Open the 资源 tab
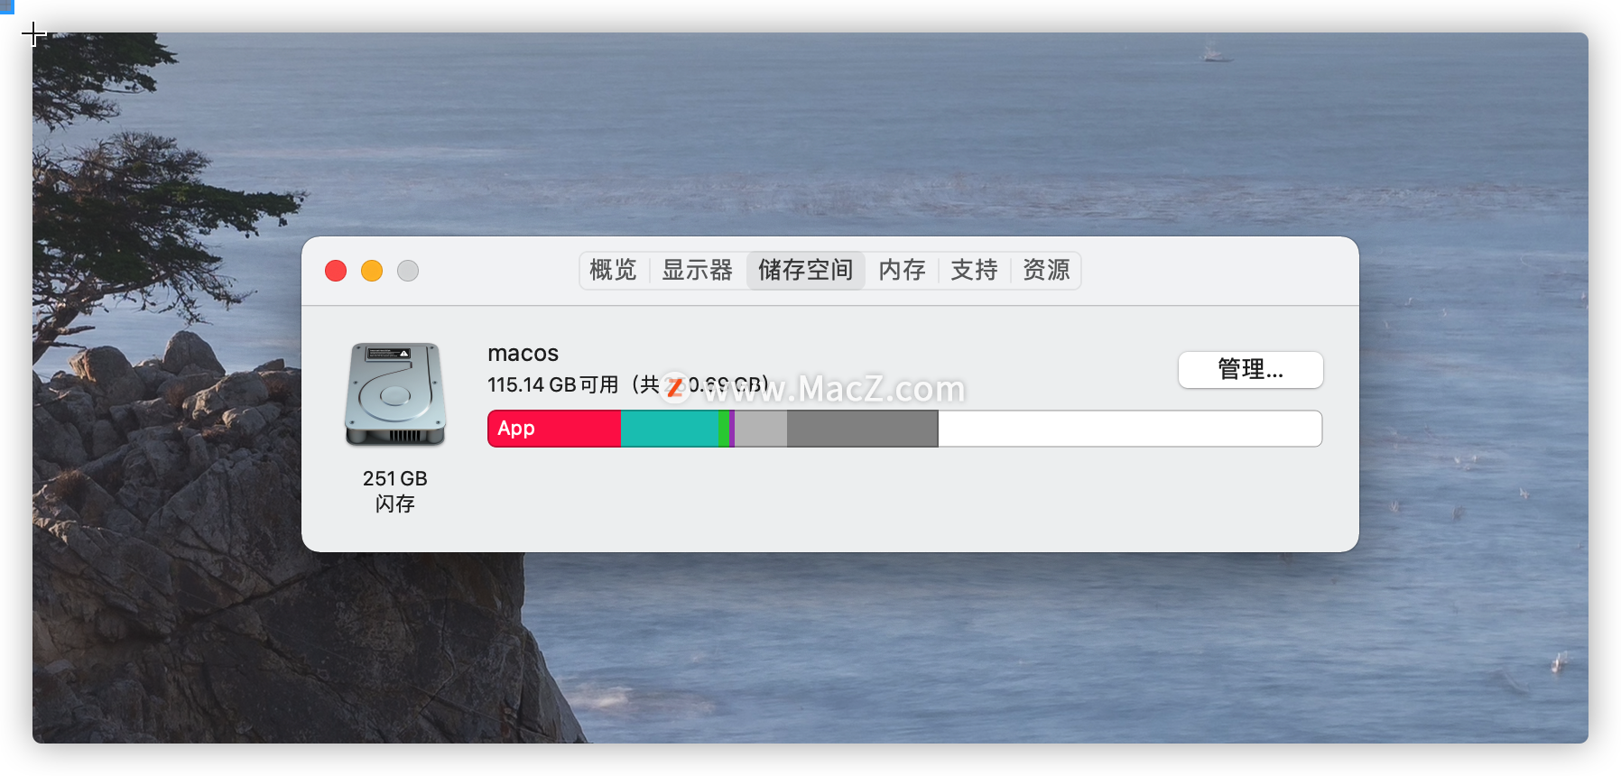The image size is (1621, 776). [1046, 270]
